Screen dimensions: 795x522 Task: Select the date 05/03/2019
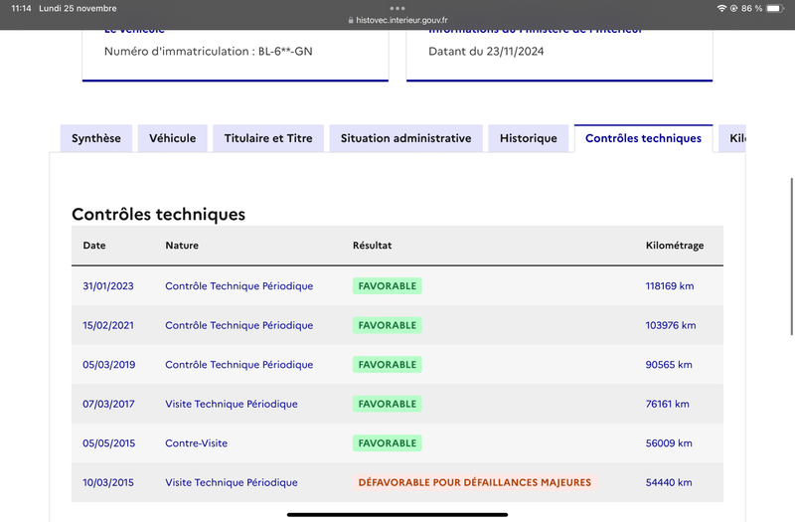coord(109,365)
